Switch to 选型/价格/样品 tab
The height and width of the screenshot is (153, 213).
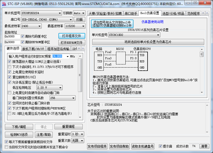coord(173,14)
